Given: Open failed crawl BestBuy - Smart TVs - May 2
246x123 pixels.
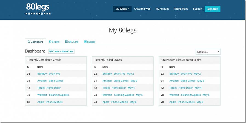Looking at the screenshot, I should pos(118,74).
